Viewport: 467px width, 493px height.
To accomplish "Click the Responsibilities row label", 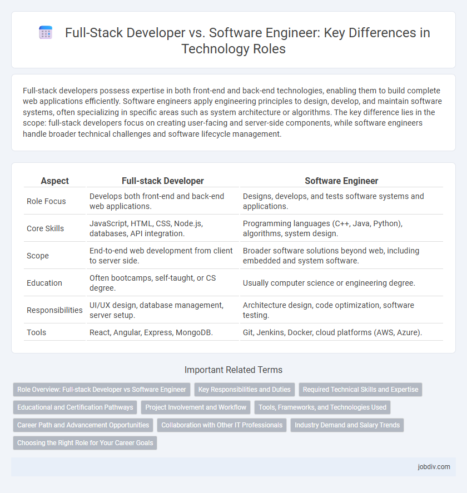I will click(x=54, y=310).
